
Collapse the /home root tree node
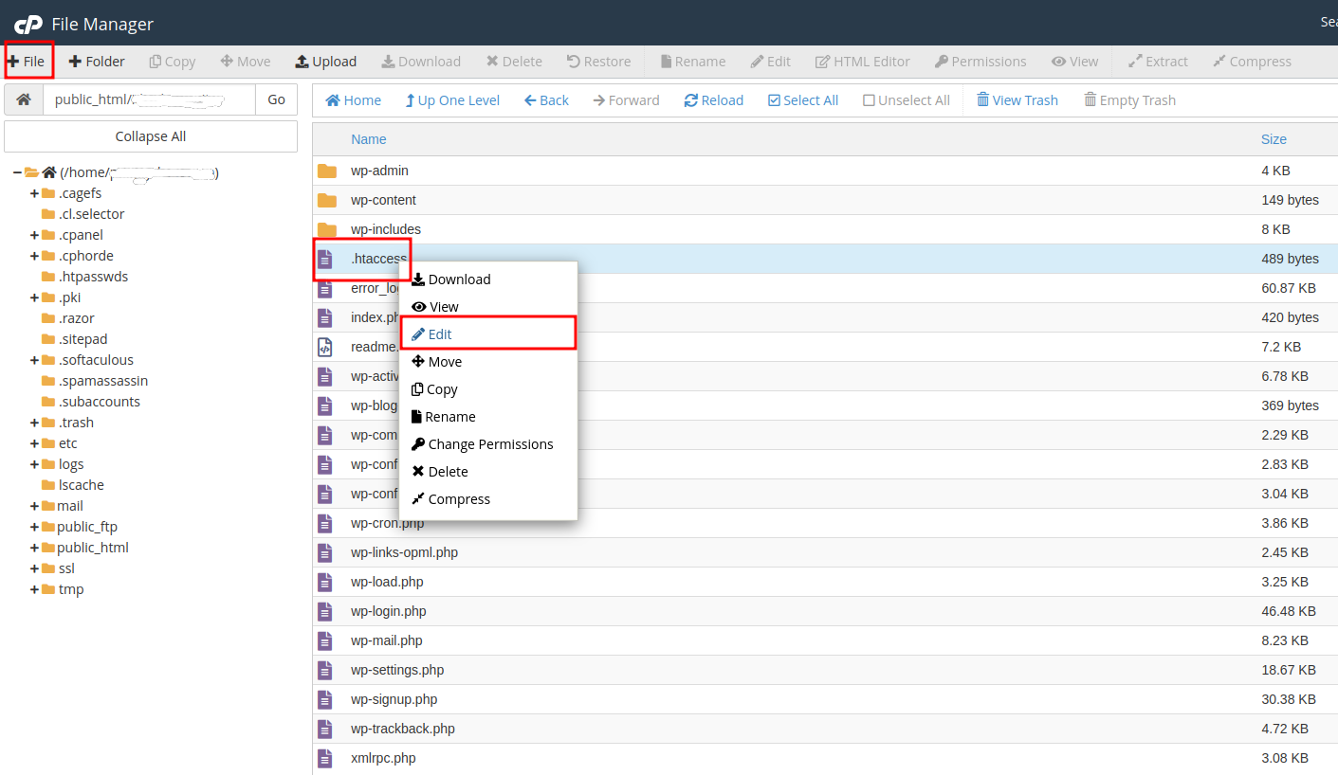(17, 172)
